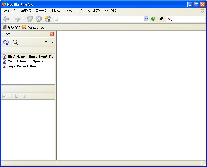Click the Sage refresh feeds icon
The width and height of the screenshot is (207, 167).
[6, 42]
